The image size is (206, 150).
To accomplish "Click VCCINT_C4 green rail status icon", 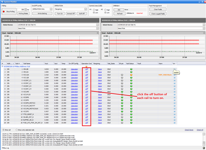I will (131, 89).
